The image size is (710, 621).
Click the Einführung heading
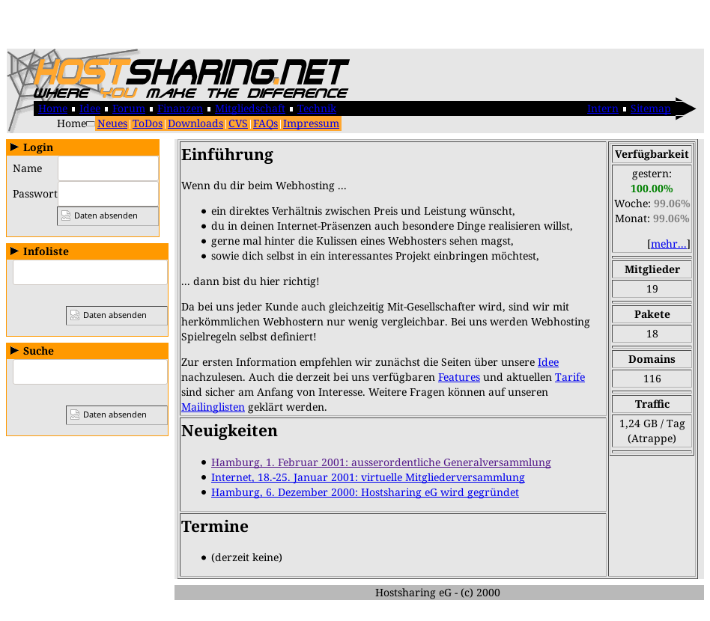(228, 155)
